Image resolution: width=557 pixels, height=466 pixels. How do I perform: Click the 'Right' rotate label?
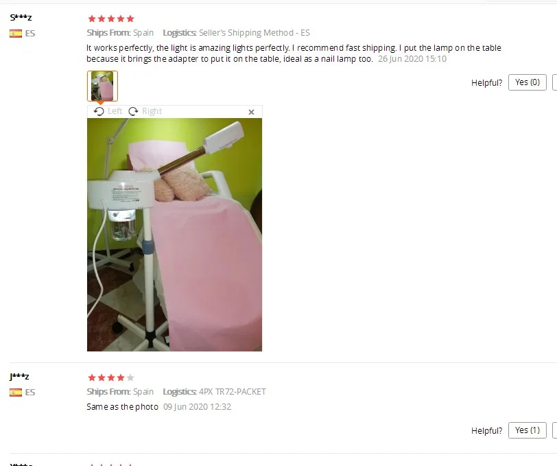pyautogui.click(x=152, y=111)
